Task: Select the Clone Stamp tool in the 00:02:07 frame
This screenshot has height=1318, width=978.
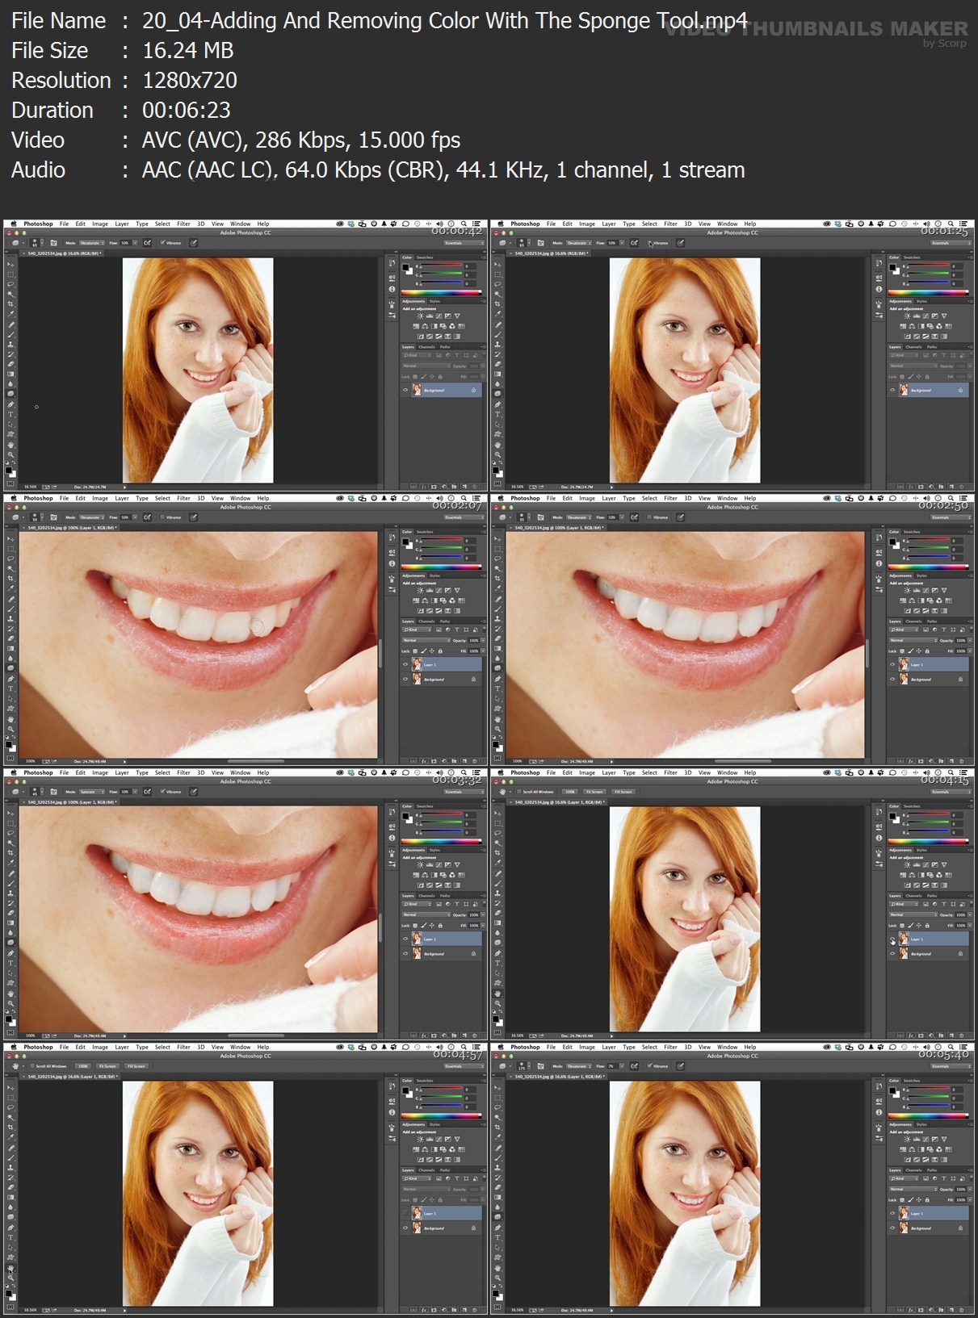Action: [x=10, y=619]
